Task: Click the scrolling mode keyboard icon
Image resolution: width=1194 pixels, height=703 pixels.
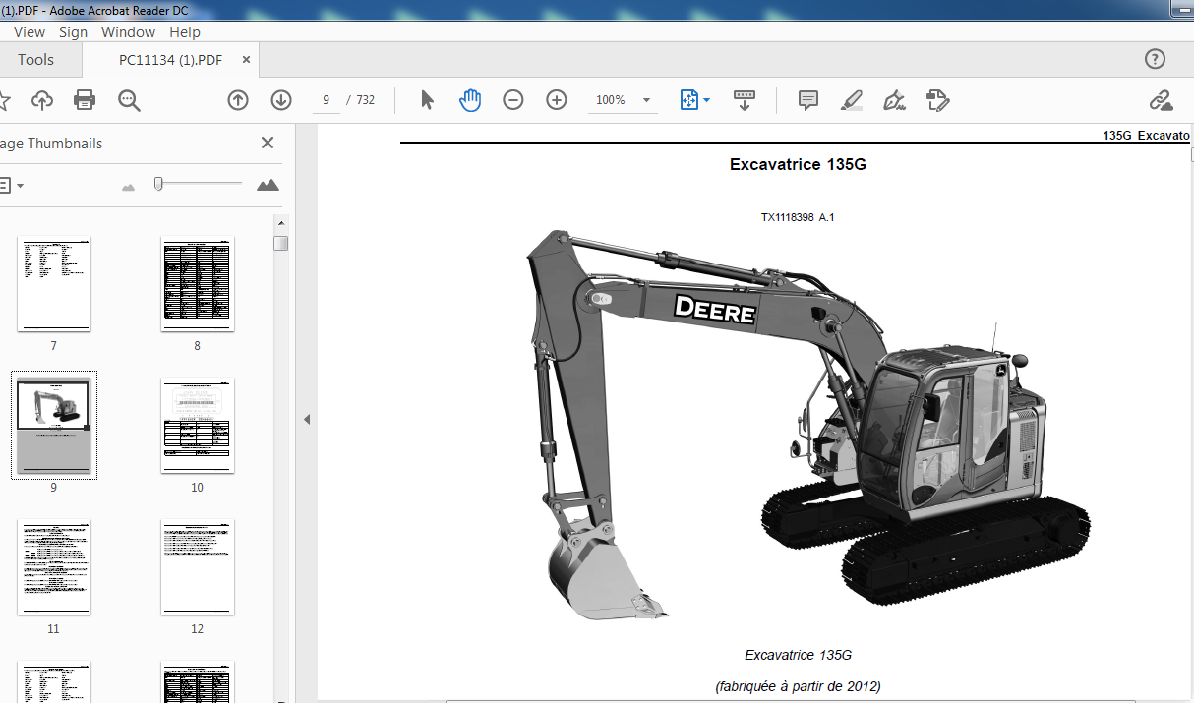Action: pyautogui.click(x=745, y=100)
